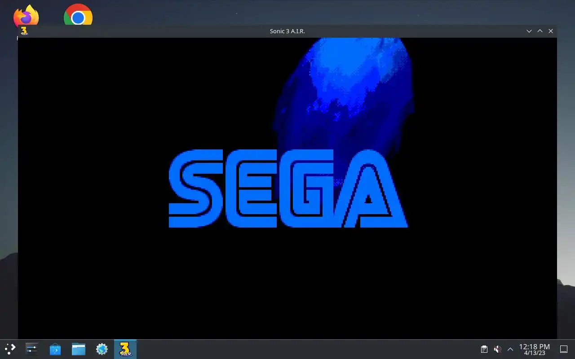
Task: Open the clipboard tray icon
Action: [484, 349]
